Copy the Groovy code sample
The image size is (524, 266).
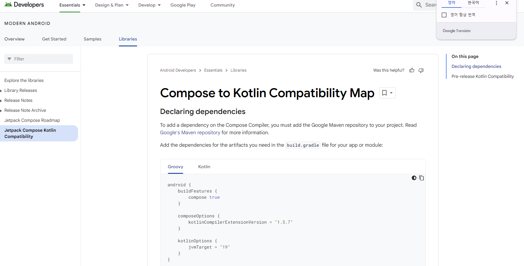pos(421,178)
